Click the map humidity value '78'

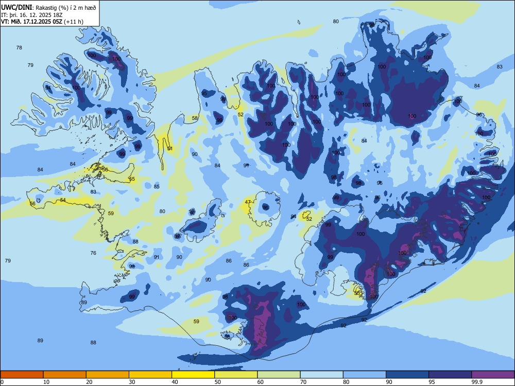point(19,47)
